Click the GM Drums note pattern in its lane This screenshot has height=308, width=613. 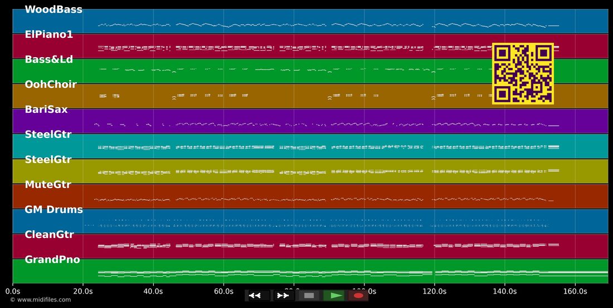click(316, 223)
